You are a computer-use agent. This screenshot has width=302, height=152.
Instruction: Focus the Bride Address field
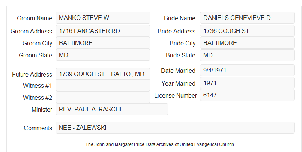tap(247, 31)
